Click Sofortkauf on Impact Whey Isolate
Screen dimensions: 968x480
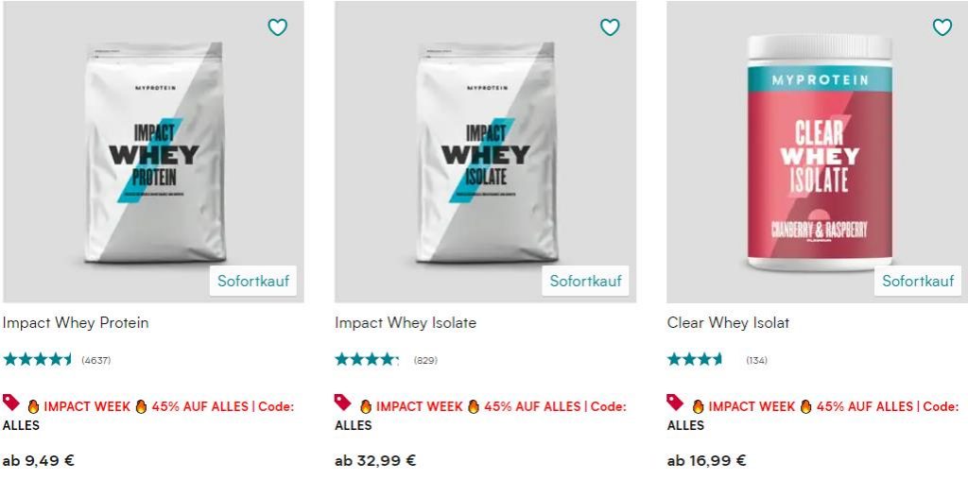click(x=585, y=281)
